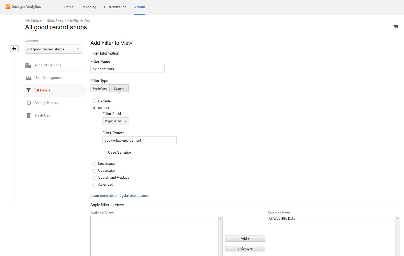This screenshot has height=256, width=404.
Task: Click the User Management people icon
Action: (x=28, y=78)
